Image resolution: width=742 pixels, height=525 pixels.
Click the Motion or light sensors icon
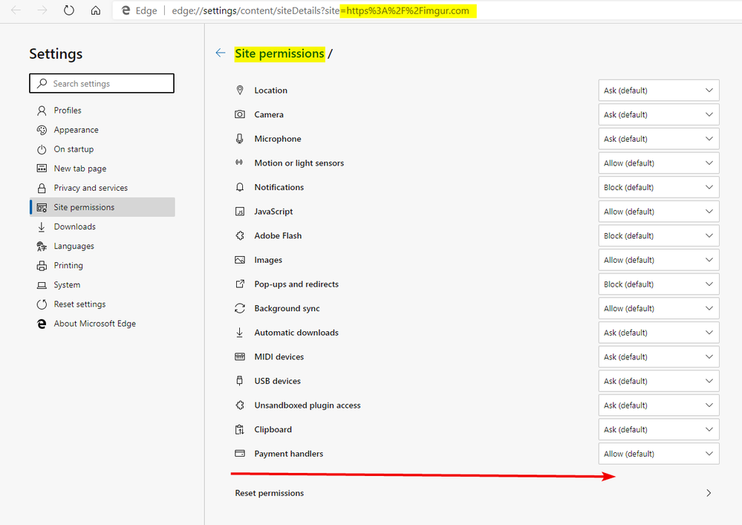239,163
